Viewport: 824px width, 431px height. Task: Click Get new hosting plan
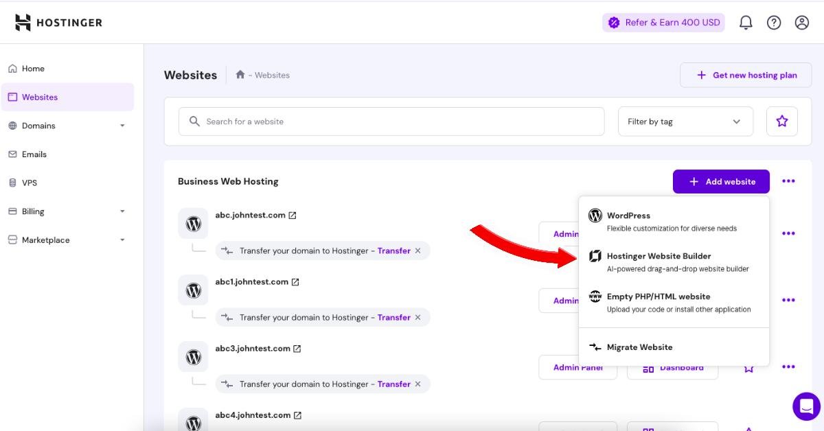coord(746,75)
